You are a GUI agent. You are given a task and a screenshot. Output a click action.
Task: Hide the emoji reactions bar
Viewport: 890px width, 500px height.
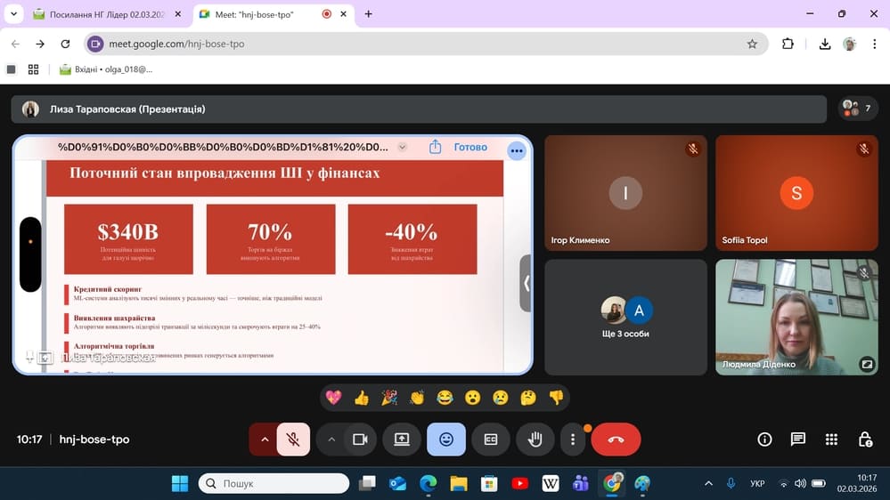click(445, 440)
